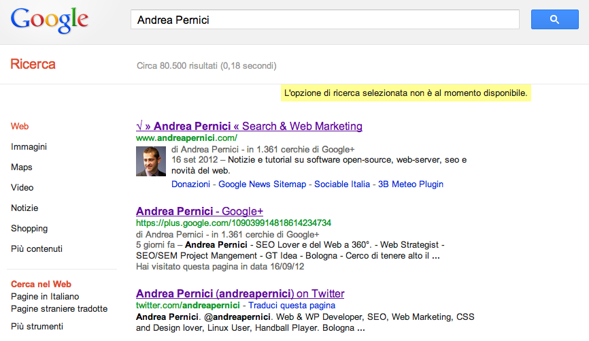Viewport: 589px width, 341px height.
Task: Click the search box containing Andrea Pernici
Action: (x=325, y=20)
